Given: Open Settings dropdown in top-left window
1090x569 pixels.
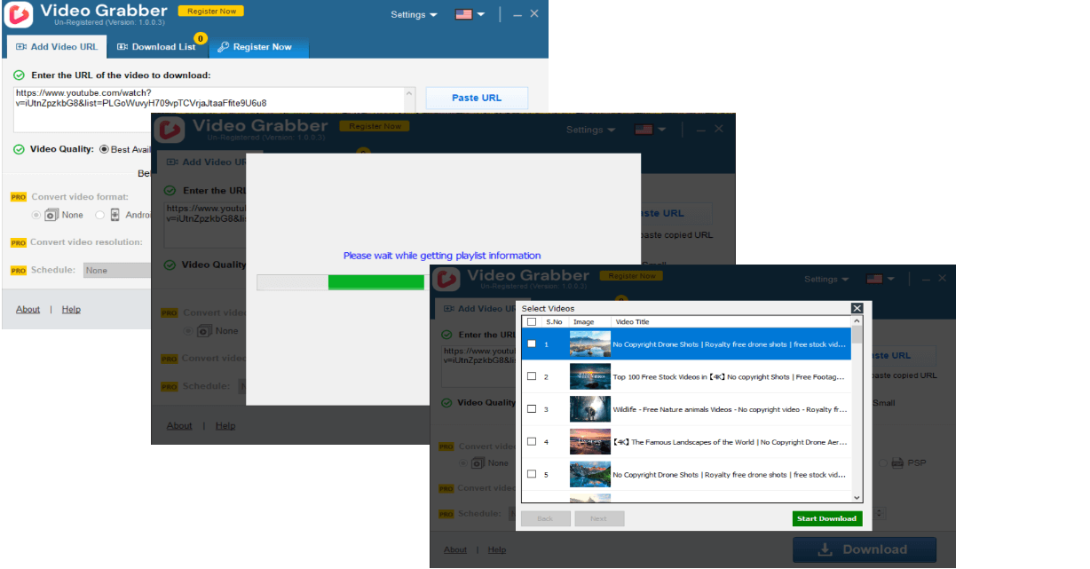Looking at the screenshot, I should click(x=414, y=15).
